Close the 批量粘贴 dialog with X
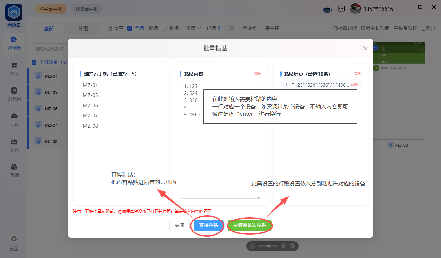 (365, 48)
